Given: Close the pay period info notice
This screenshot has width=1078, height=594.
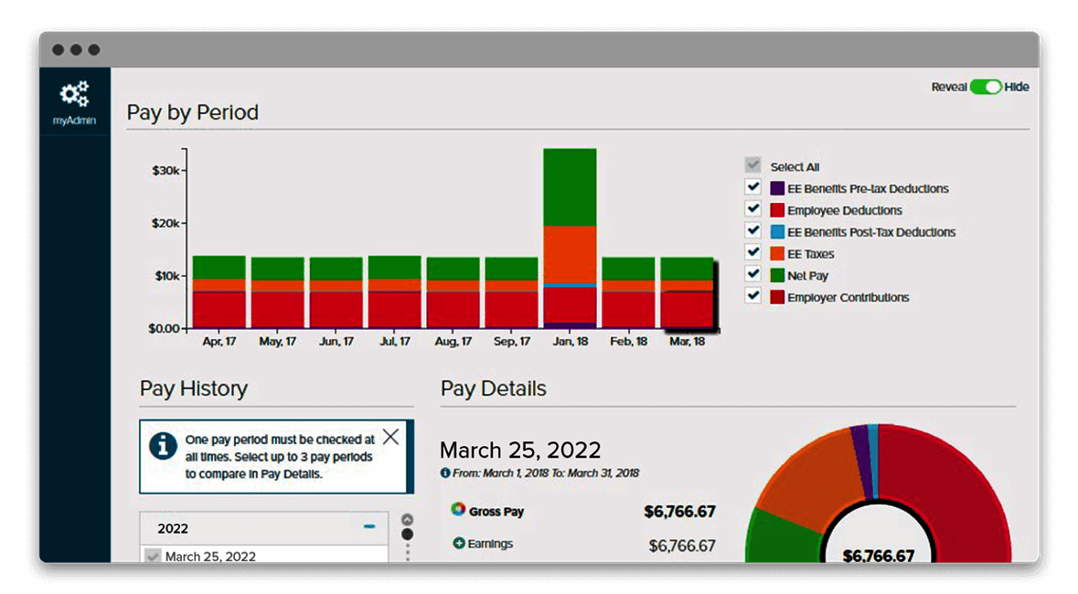Looking at the screenshot, I should click(x=391, y=437).
